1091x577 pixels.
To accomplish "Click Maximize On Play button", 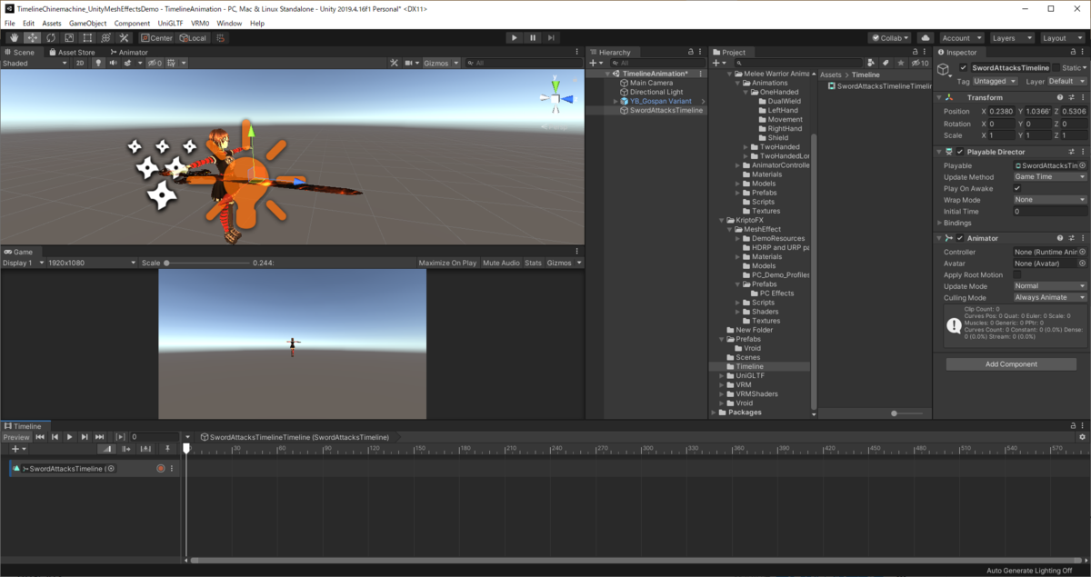I will pyautogui.click(x=447, y=263).
